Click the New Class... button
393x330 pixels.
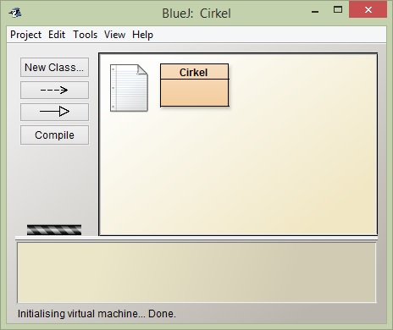point(54,68)
